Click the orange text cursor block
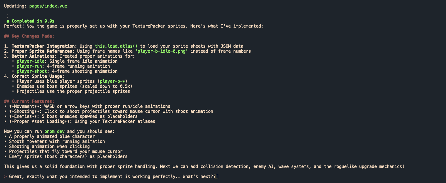 tap(217, 176)
